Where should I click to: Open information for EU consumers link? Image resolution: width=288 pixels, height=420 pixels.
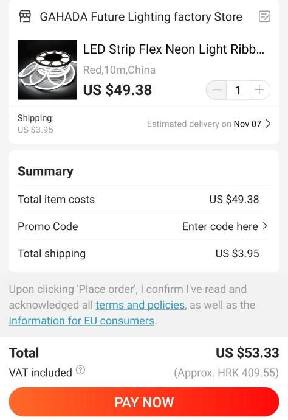[x=81, y=321]
